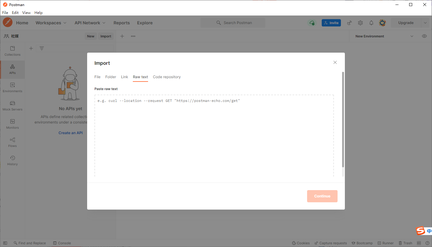Switch to the Folder import tab
This screenshot has width=432, height=247.
coord(111,77)
